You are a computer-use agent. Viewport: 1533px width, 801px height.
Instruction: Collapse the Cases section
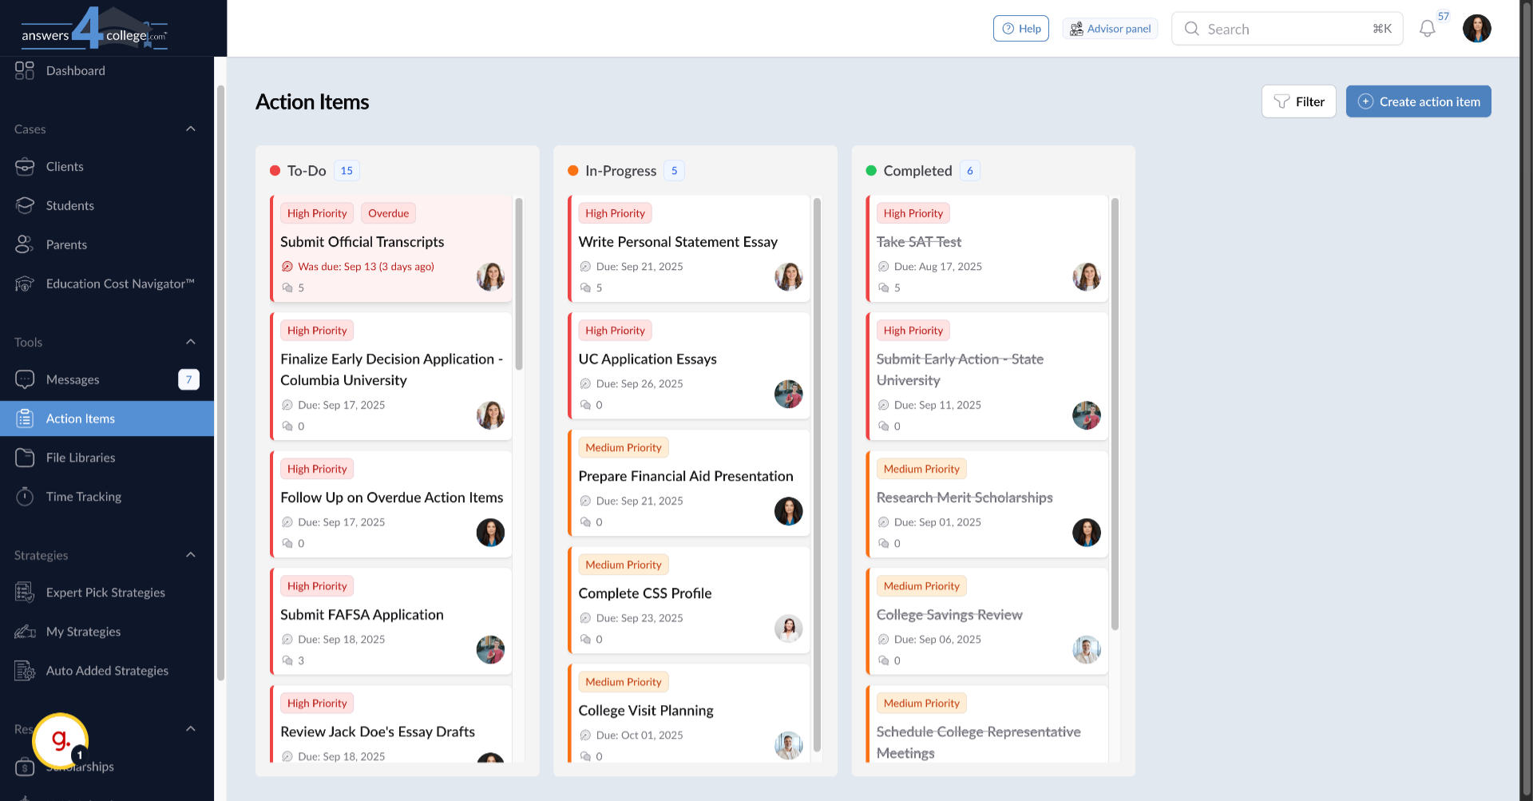(x=190, y=129)
